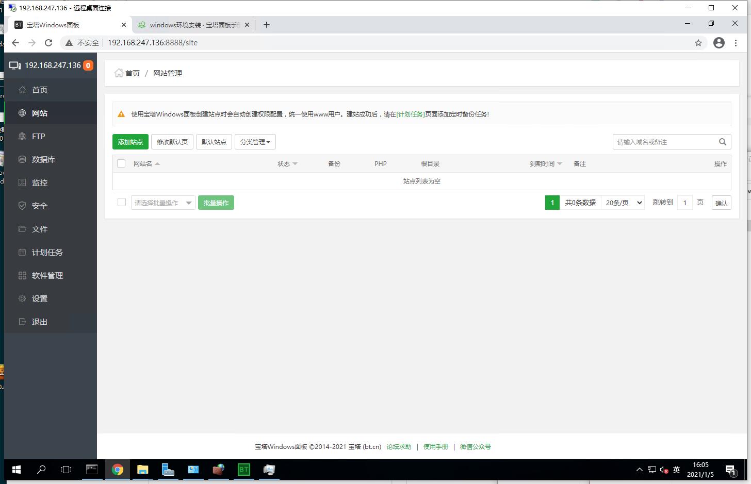Select 网站 in the sidebar
Screen dimensions: 751x484
pyautogui.click(x=51, y=113)
